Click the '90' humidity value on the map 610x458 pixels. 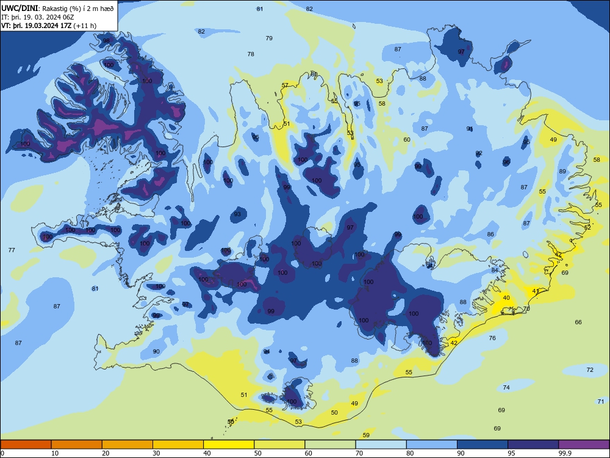(156, 351)
